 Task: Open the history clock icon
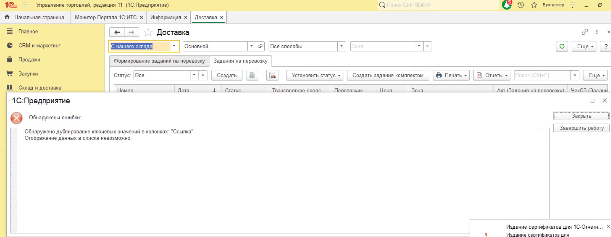point(521,5)
